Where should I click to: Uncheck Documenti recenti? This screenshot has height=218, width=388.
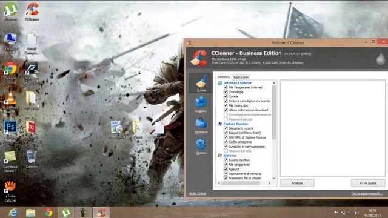(x=226, y=128)
